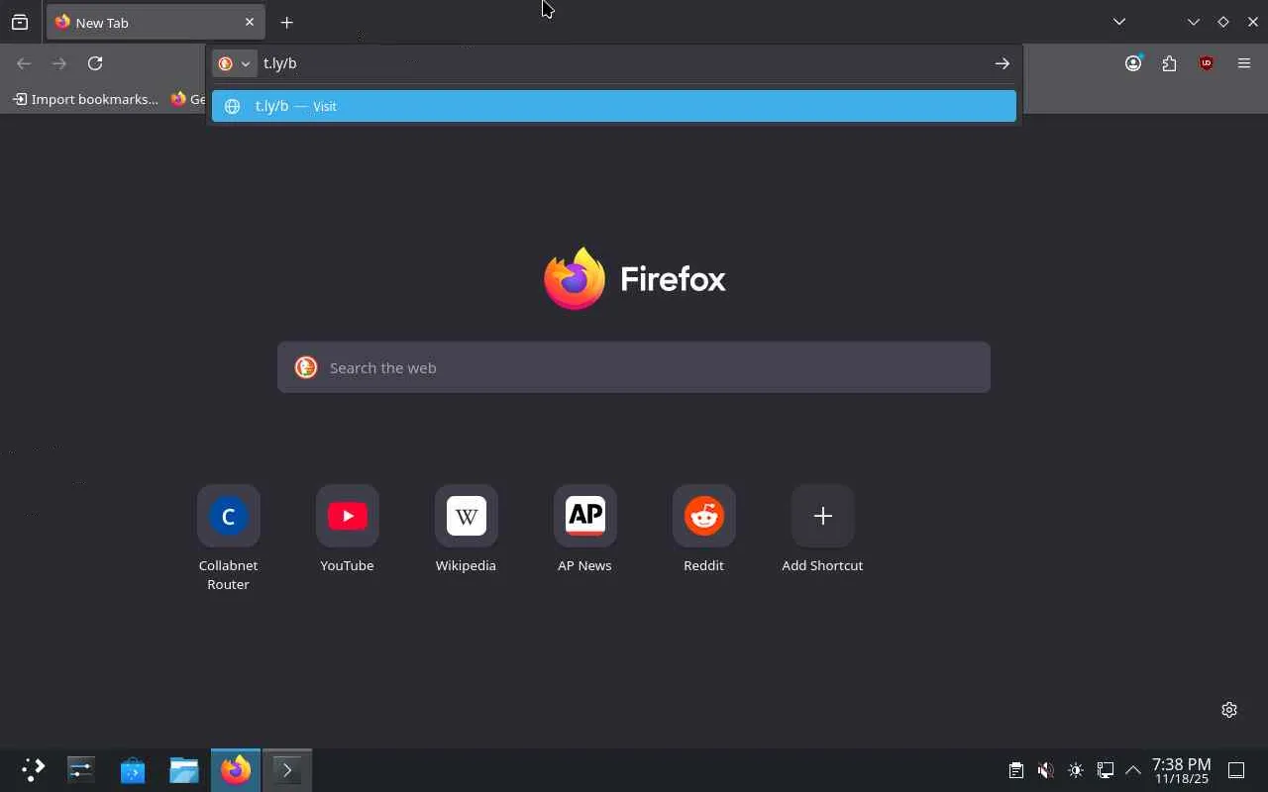Click the Reload page button
Screen dimensions: 1268x792
click(95, 63)
